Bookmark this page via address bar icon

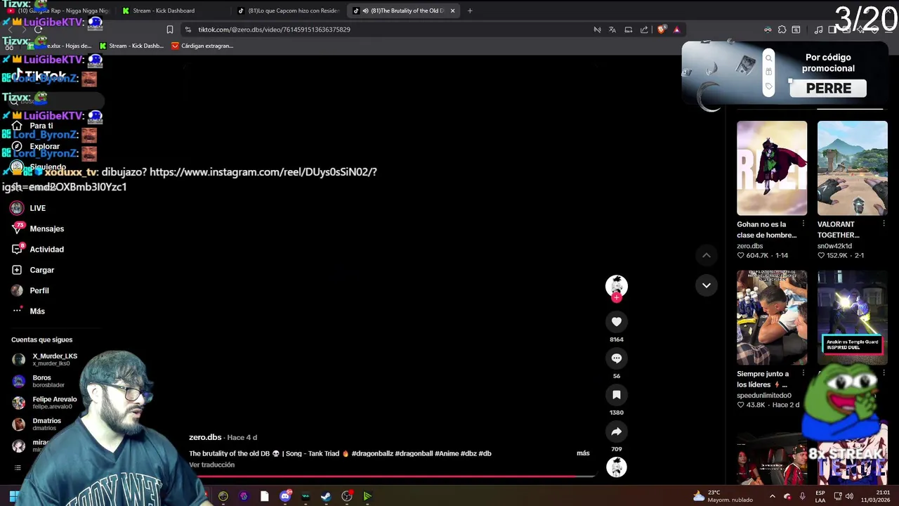pyautogui.click(x=169, y=30)
